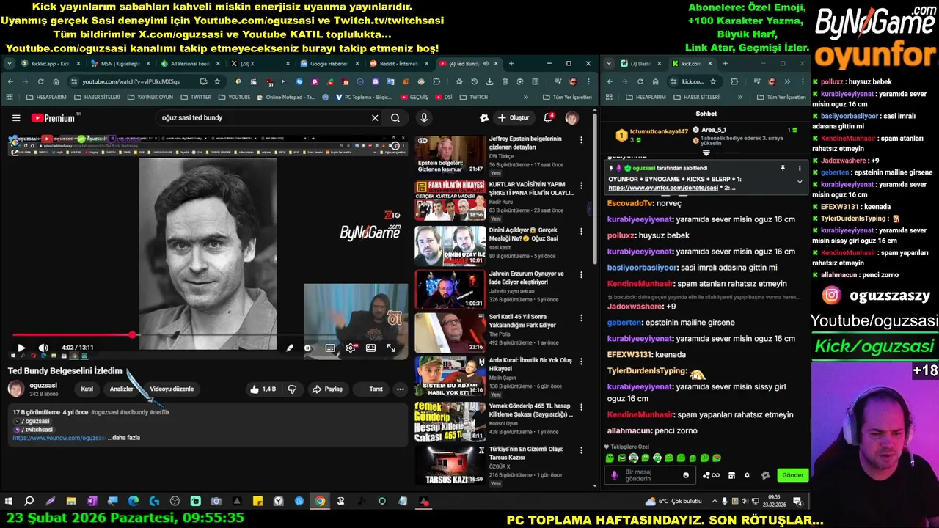Share the video via Paylaş
The image size is (939, 528).
point(327,389)
